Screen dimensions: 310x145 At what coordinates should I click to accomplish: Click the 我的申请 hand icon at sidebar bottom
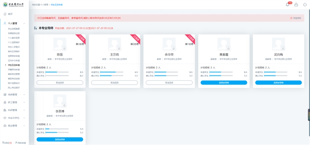[16, 143]
